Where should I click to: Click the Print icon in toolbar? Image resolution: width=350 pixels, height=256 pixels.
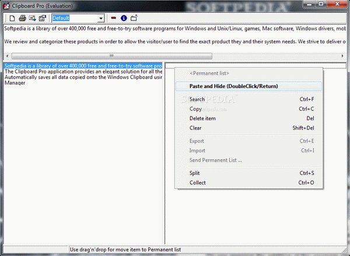pos(22,18)
